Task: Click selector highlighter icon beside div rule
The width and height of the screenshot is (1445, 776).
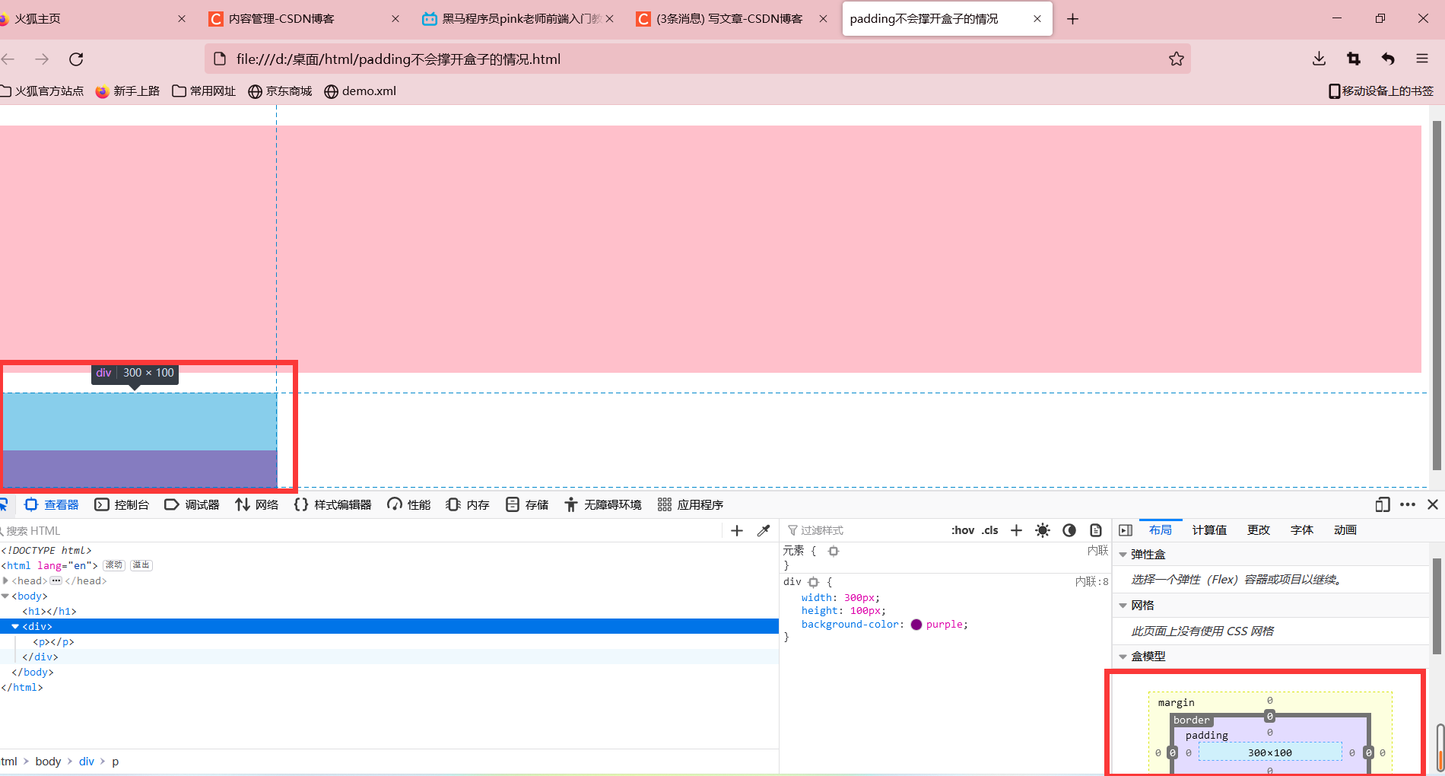Action: pyautogui.click(x=814, y=582)
